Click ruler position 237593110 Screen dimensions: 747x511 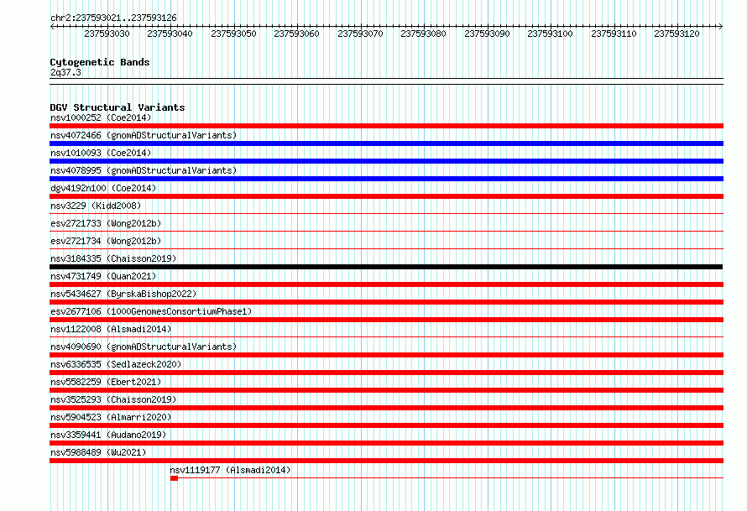(614, 34)
